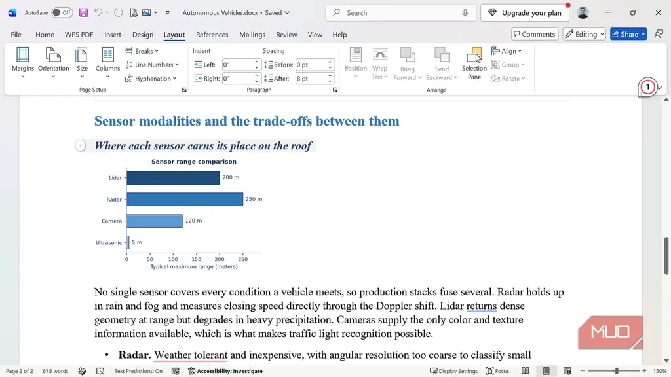Open the Design tab
The width and height of the screenshot is (671, 377).
[142, 35]
